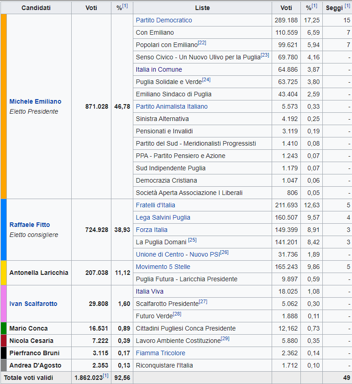Image resolution: width=352 pixels, height=384 pixels.
Task: Open Unione di Centro - Nuovo PSI link
Action: pos(178,254)
